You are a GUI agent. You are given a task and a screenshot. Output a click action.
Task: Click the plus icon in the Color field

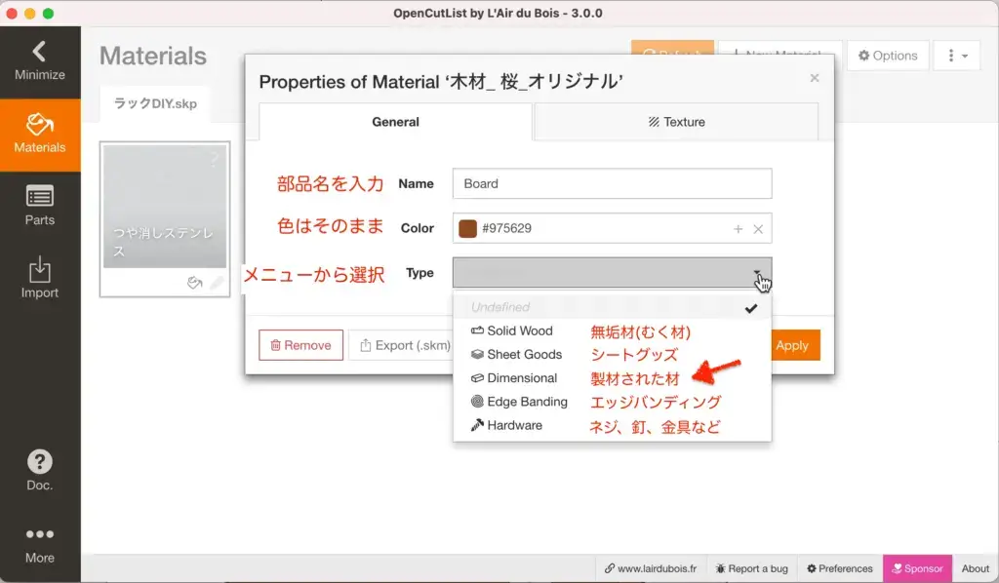click(x=738, y=228)
